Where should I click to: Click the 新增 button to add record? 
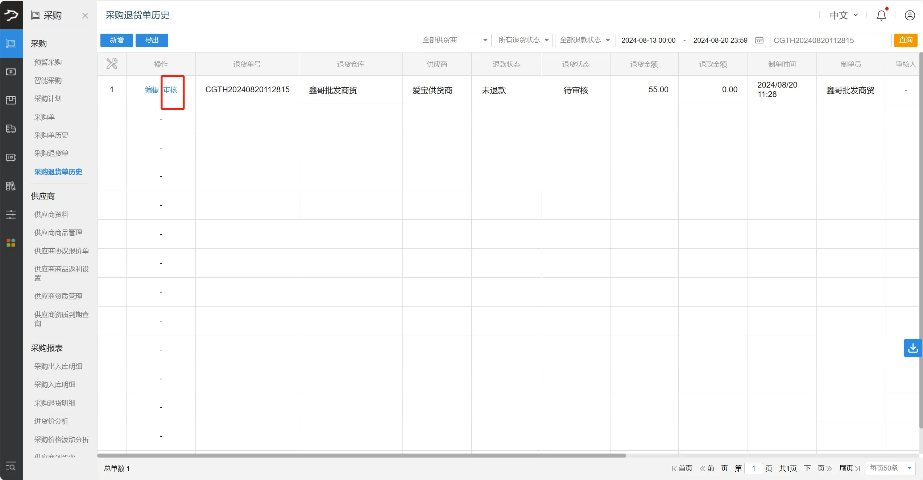[x=116, y=40]
